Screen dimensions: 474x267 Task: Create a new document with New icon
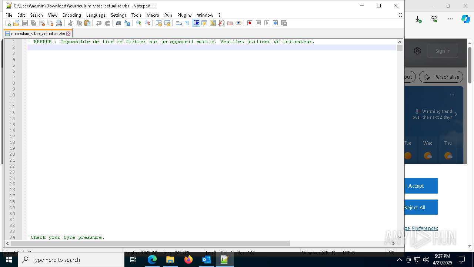(8, 23)
